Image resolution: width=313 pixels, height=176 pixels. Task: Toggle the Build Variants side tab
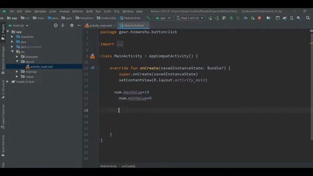click(x=3, y=145)
